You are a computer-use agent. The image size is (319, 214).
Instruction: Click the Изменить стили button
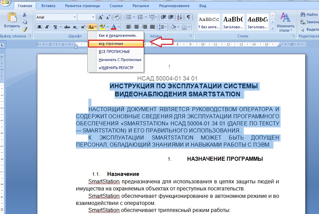click(x=285, y=22)
